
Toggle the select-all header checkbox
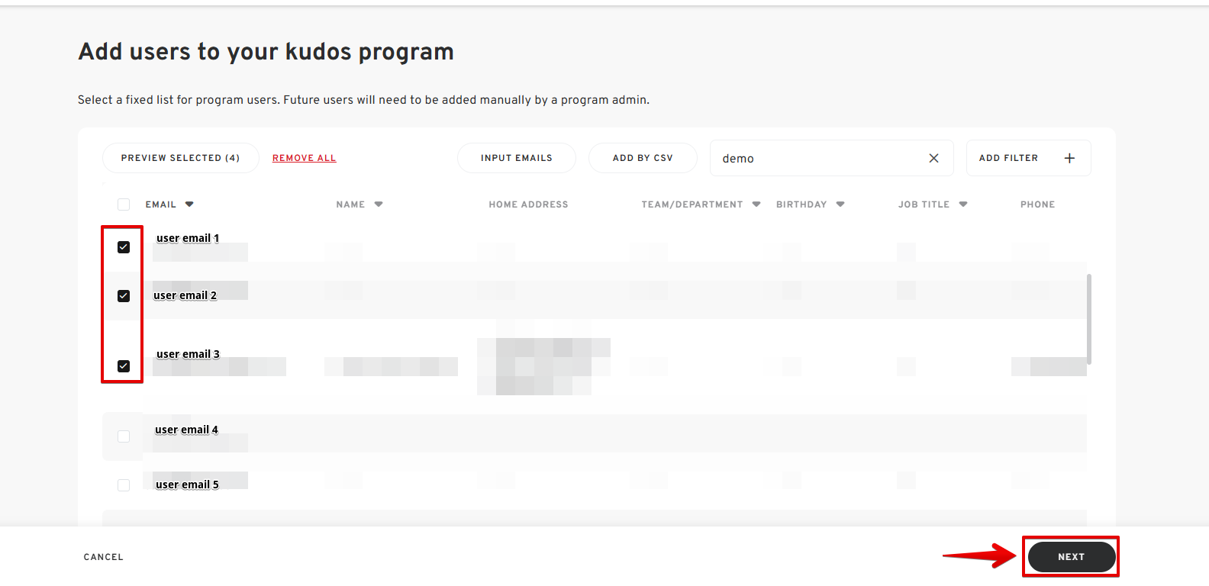(x=124, y=204)
